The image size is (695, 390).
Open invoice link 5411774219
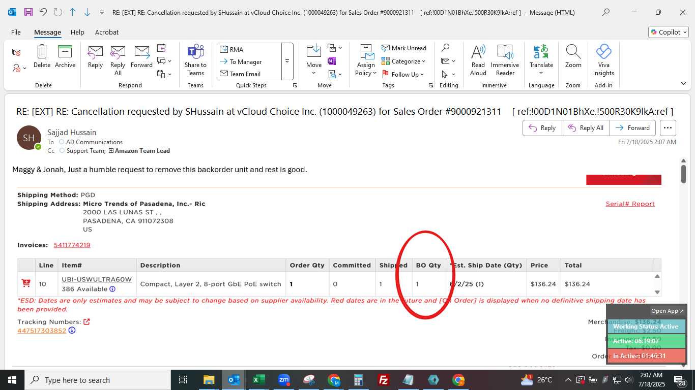[72, 245]
